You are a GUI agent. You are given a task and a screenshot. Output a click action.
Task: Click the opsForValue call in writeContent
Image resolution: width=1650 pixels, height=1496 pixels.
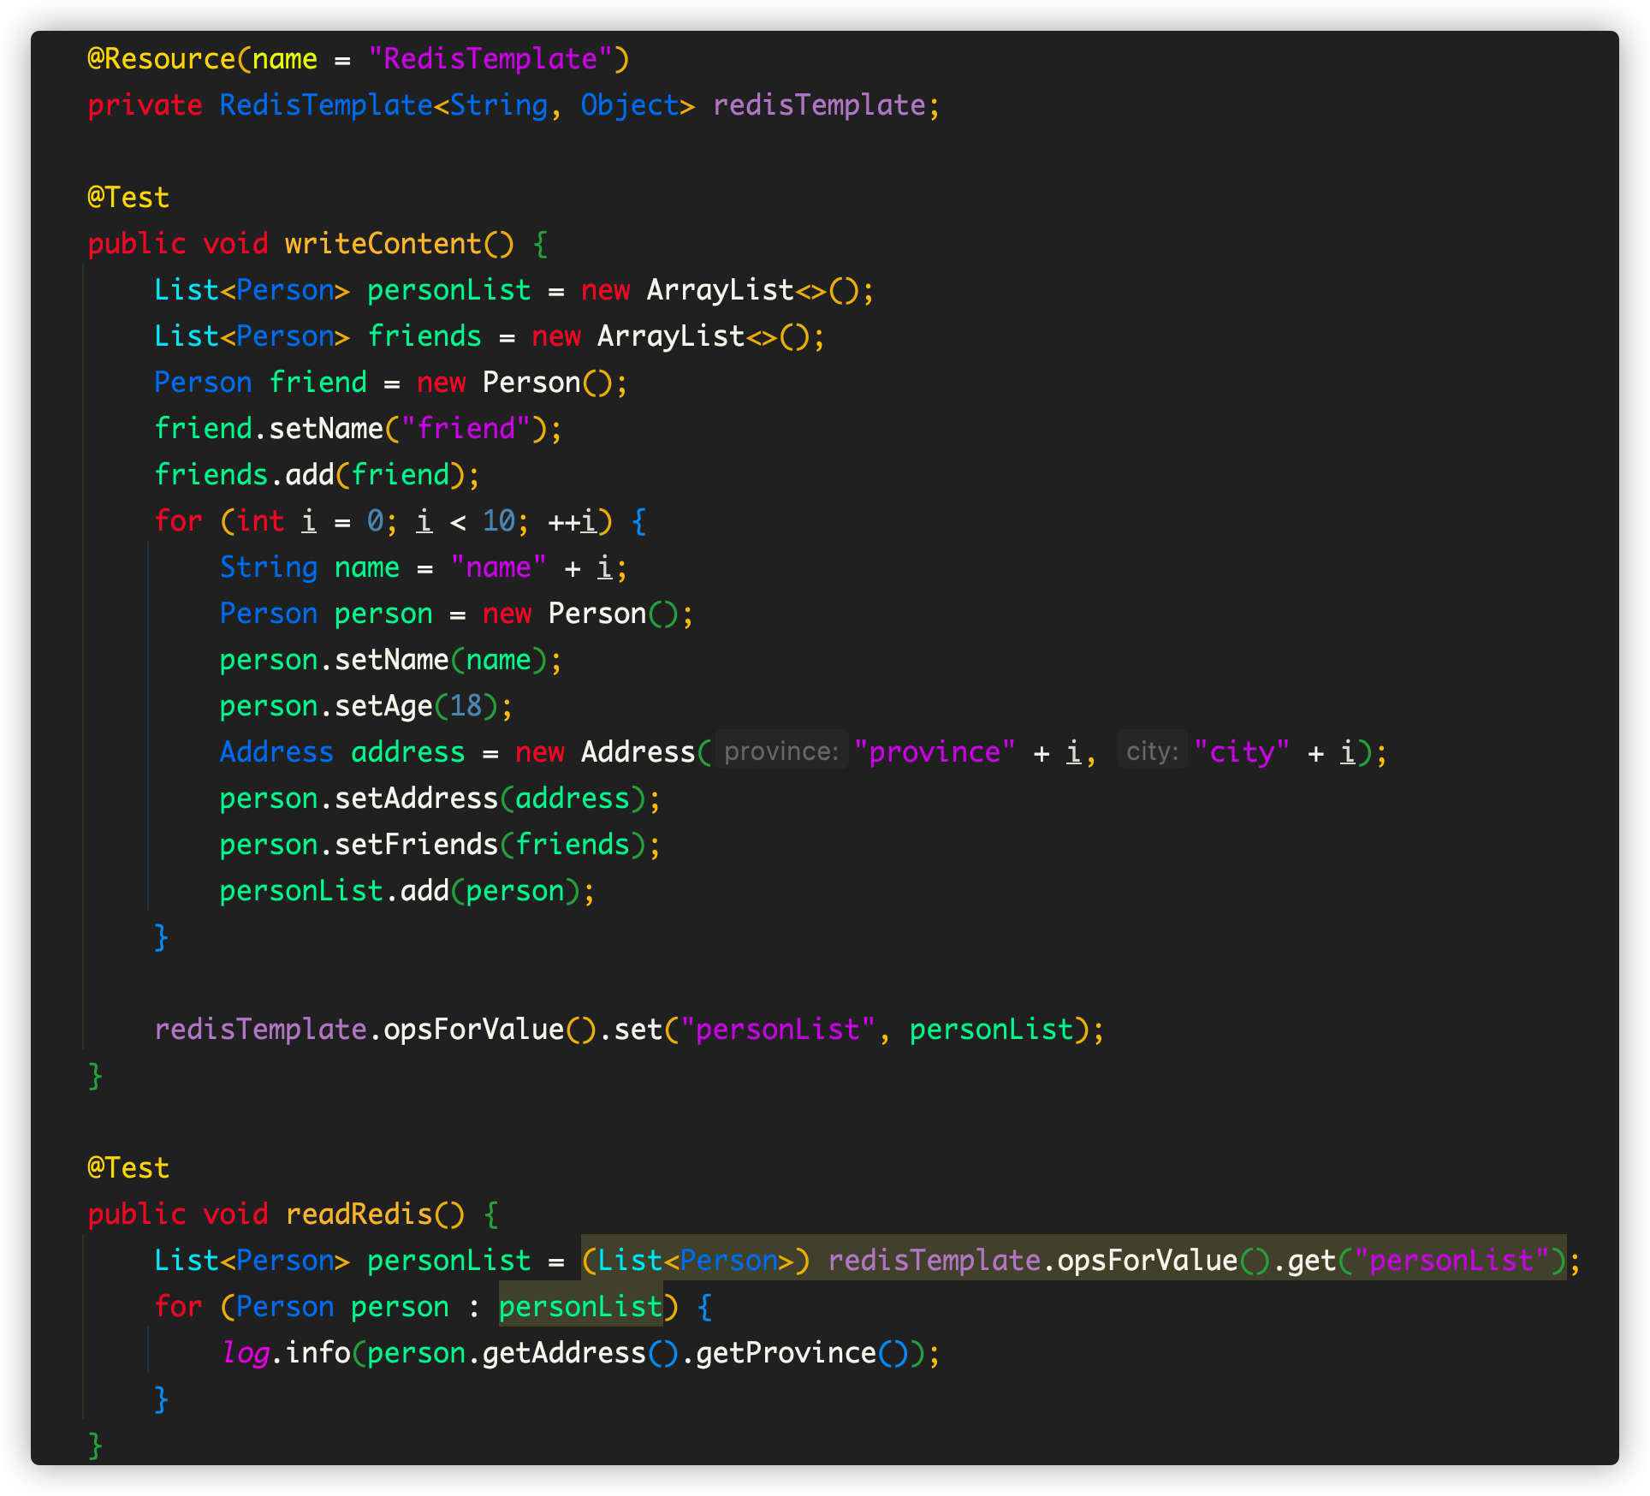click(473, 1029)
